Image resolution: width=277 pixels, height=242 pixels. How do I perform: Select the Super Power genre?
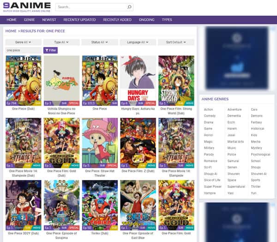click(213, 187)
